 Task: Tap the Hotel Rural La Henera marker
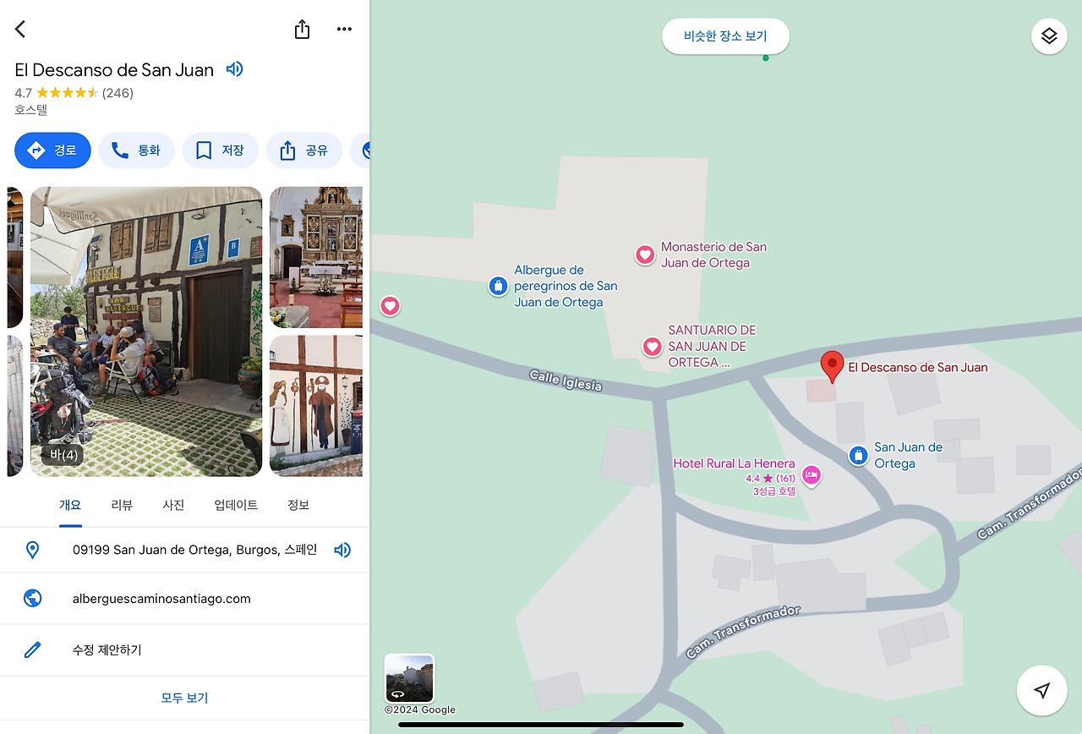811,476
